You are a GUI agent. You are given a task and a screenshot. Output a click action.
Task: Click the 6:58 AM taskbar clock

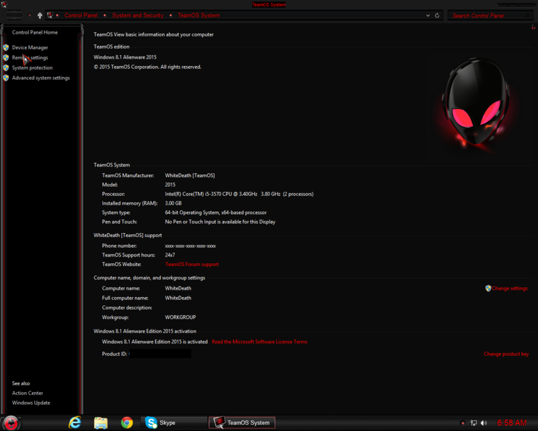coord(512,423)
